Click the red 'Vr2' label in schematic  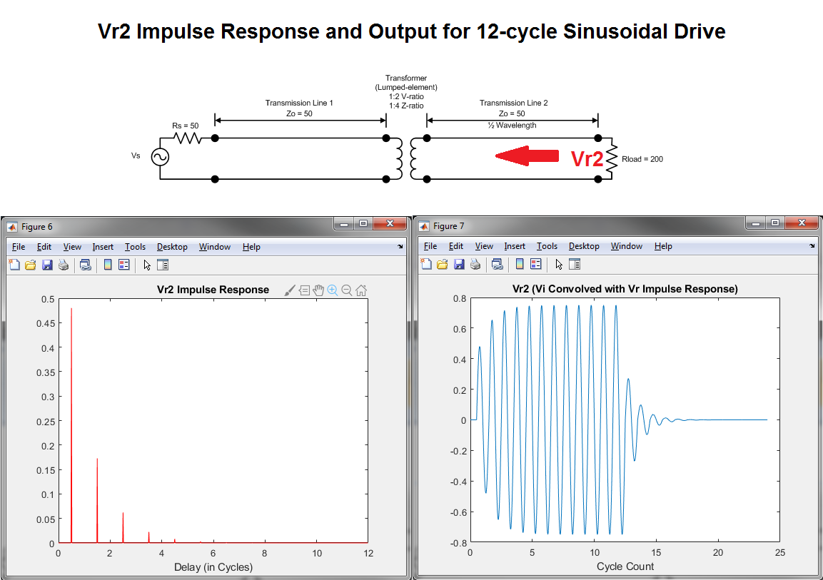587,159
